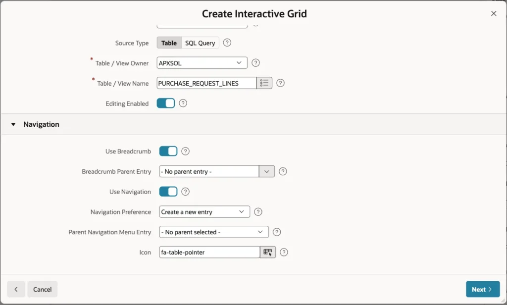Go back with the previous arrow button
The image size is (507, 305).
coord(16,289)
